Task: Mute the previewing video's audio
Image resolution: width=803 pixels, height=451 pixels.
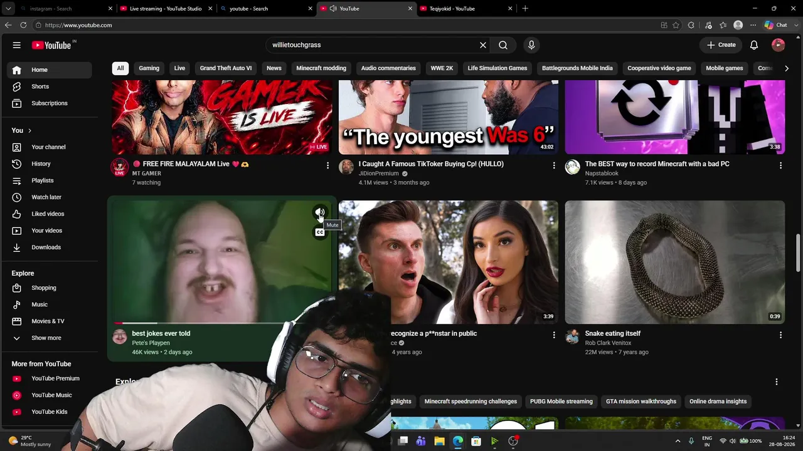Action: pyautogui.click(x=320, y=213)
